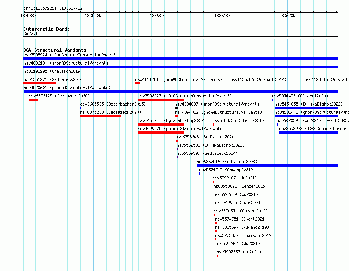Open the nsv5574751 Ebert2021 label

(241, 219)
